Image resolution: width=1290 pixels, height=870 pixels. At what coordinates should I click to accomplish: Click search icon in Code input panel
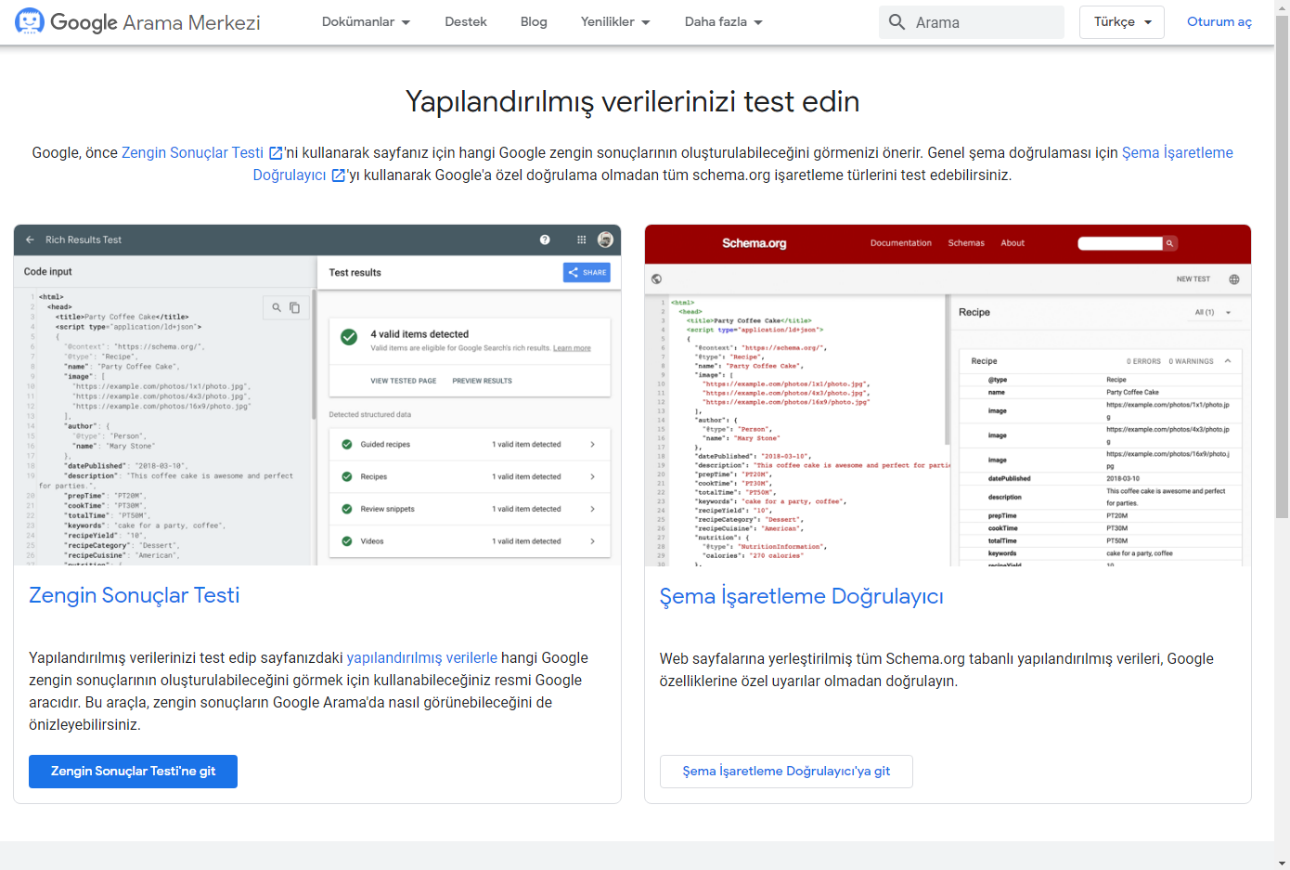(x=277, y=307)
